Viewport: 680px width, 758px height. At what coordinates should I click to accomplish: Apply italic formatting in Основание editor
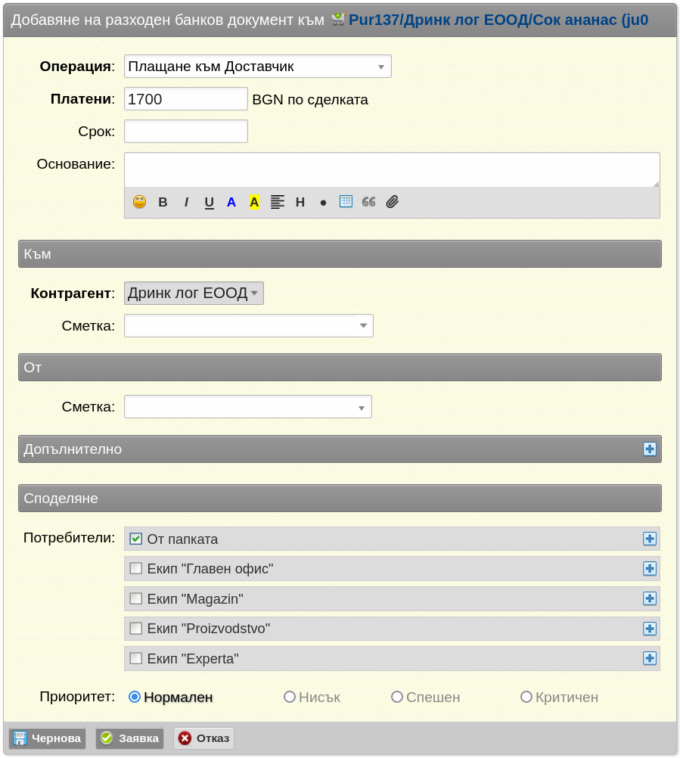point(186,202)
